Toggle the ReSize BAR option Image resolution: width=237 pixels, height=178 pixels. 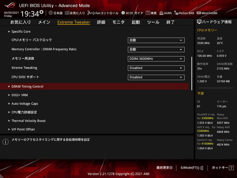184,13
